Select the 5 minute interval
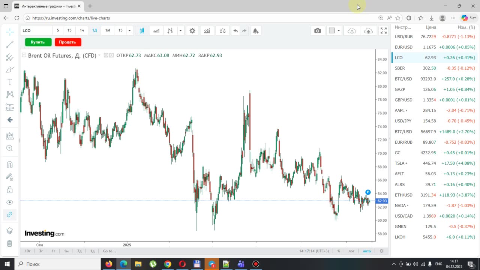 58,30
